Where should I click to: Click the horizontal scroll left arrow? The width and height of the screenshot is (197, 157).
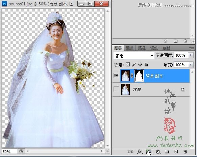tap(28, 151)
